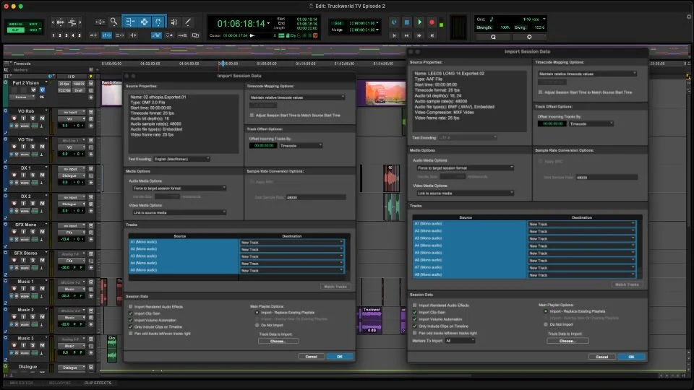
Task: Click the universe overview strip
Action: pos(347,51)
